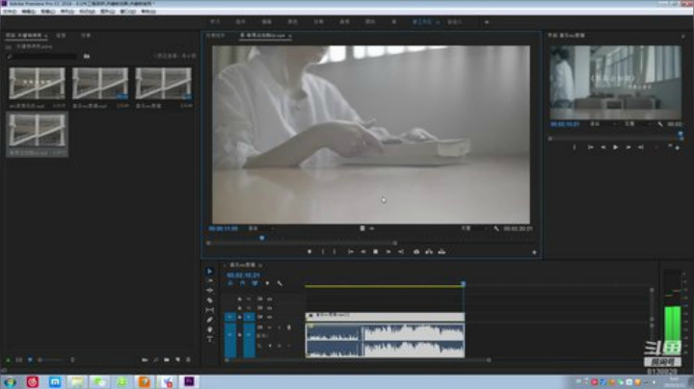Click the delete trash icon in the Project panel
Viewport: 694px width, 389px height.
click(x=188, y=360)
